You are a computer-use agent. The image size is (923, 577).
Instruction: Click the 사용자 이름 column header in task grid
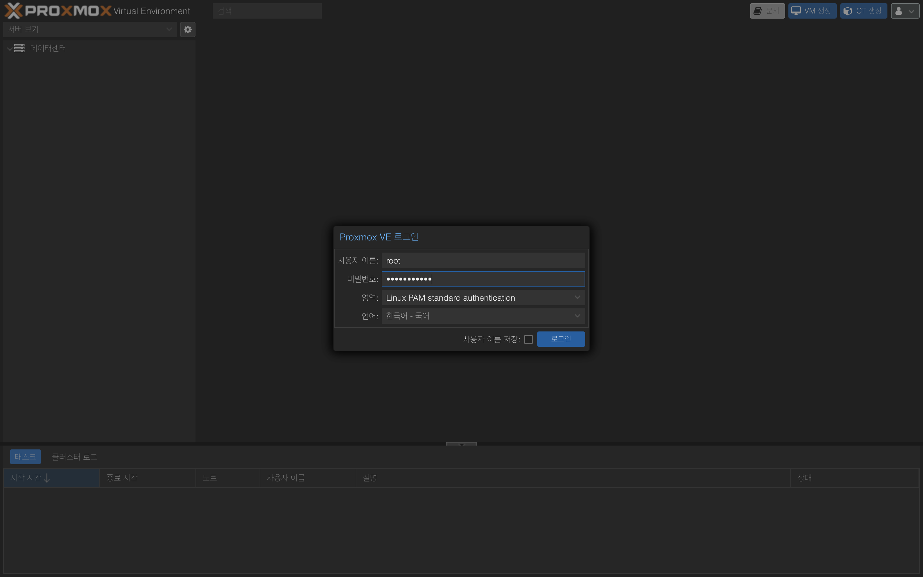308,478
